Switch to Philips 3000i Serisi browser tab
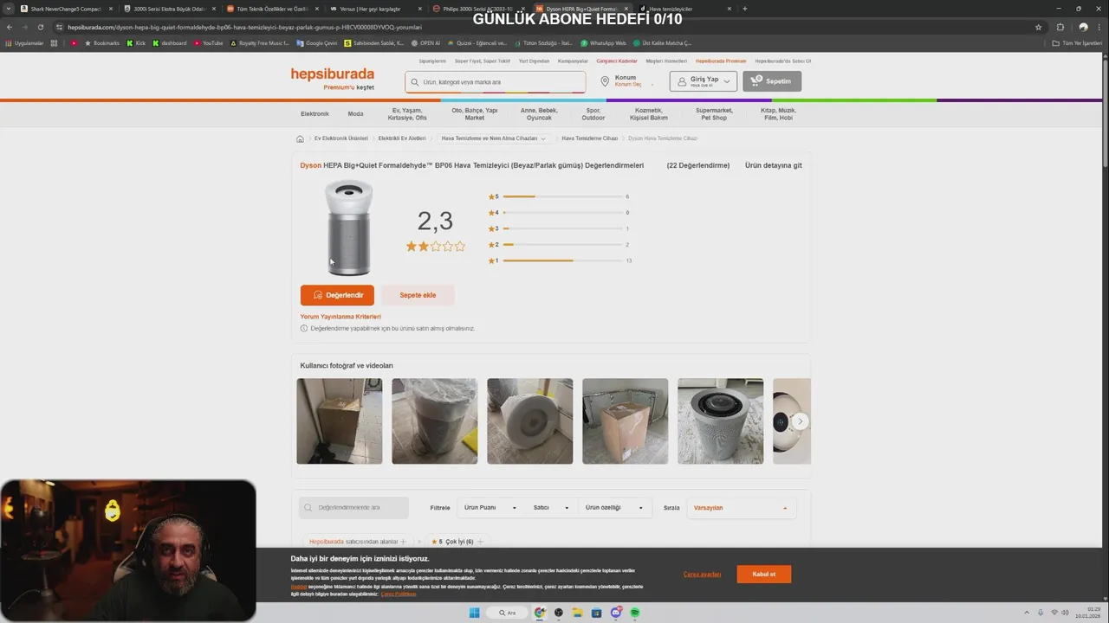1109x623 pixels. (x=478, y=9)
